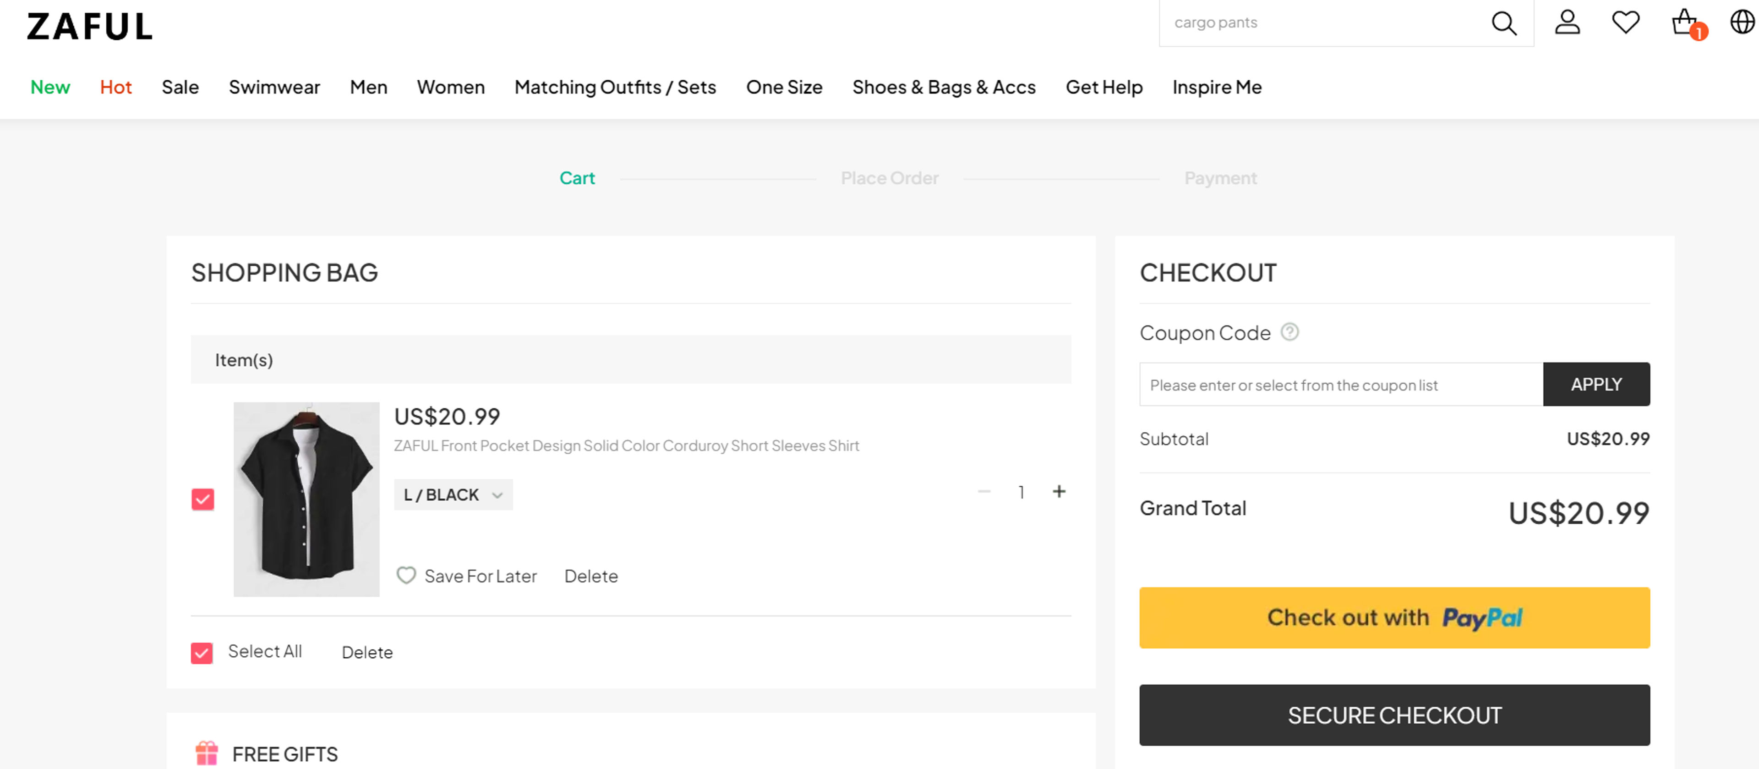
Task: Delete the corduroy shirt item
Action: 590,576
